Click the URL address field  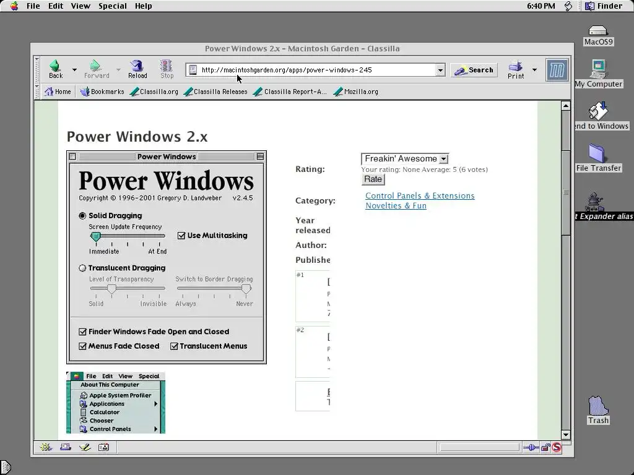(x=315, y=71)
